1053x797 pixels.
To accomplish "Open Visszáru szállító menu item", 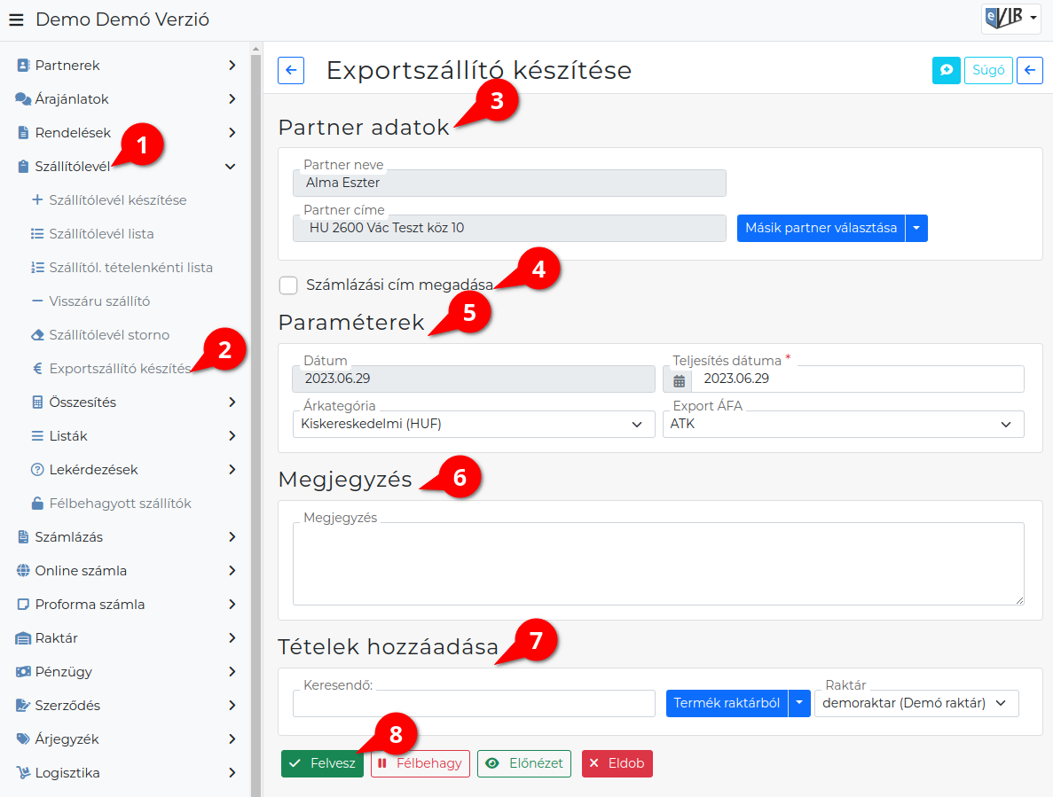I will click(99, 301).
